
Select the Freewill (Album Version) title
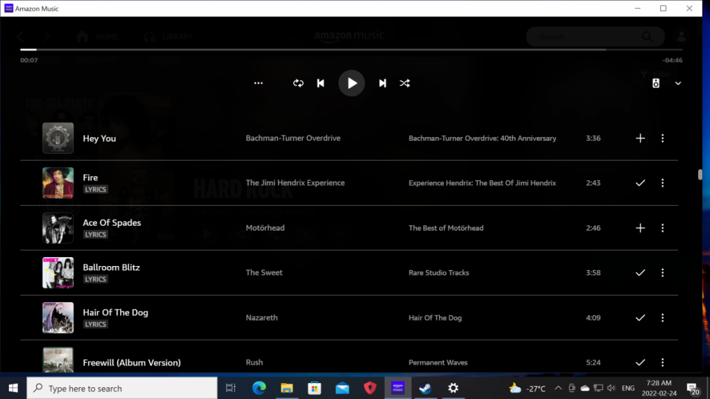(x=132, y=362)
